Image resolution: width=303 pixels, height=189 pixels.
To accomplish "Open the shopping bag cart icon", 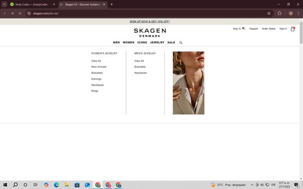I will coord(293,29).
